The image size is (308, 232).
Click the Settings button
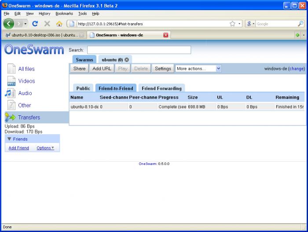[x=163, y=69]
